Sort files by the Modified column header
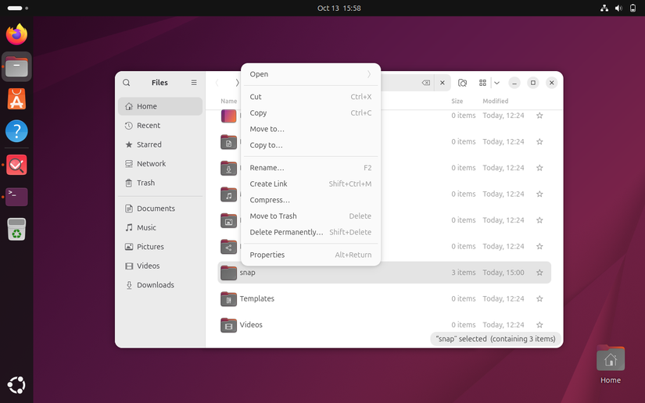 point(495,102)
